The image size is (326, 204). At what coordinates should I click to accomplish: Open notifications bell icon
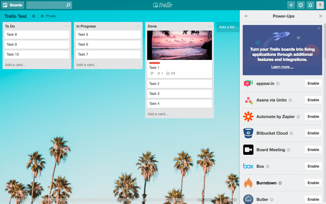[310, 5]
